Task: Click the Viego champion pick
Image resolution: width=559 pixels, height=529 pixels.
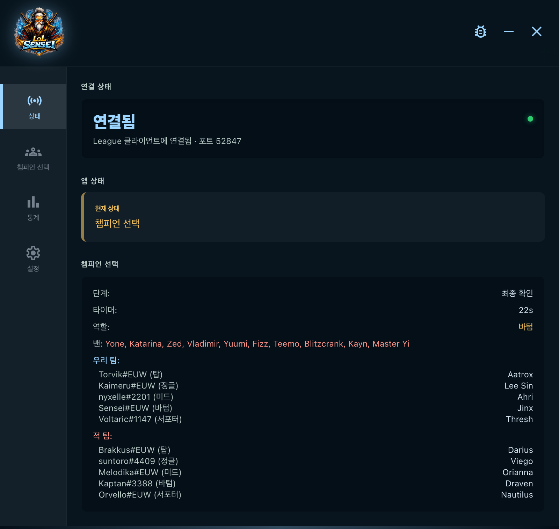Action: click(522, 461)
